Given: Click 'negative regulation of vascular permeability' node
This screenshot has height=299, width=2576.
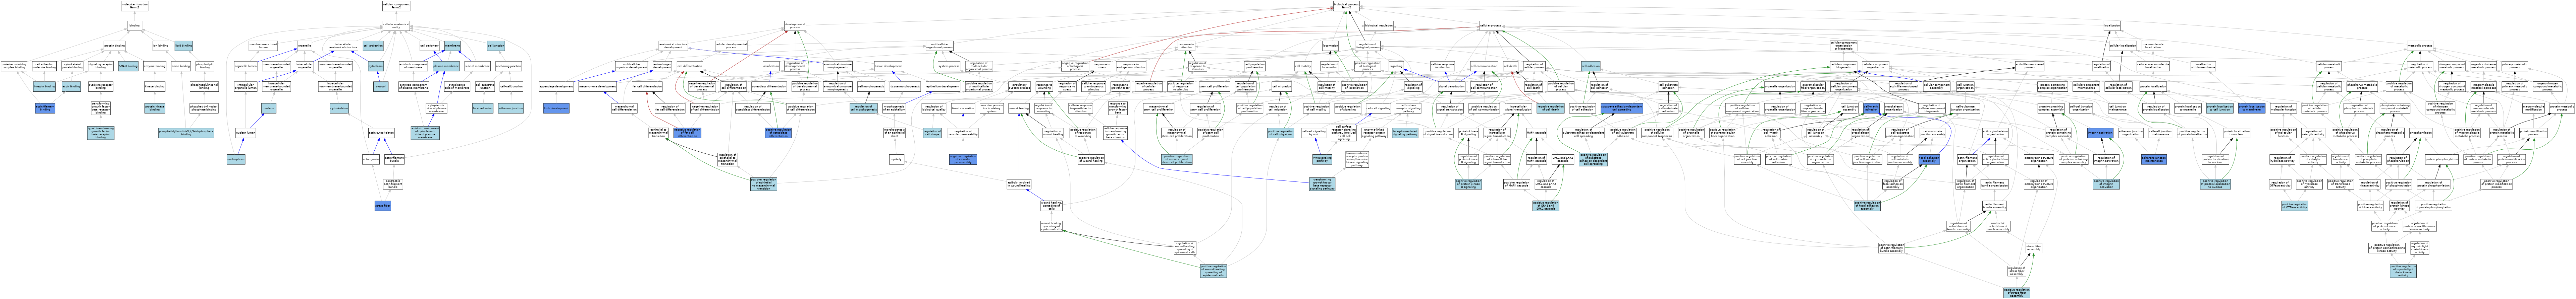Looking at the screenshot, I should click(963, 159).
